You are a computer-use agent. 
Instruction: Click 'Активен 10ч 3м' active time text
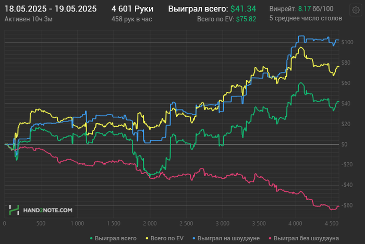click(28, 19)
